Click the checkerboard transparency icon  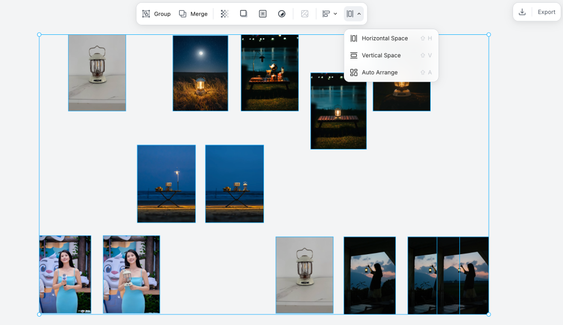coord(225,13)
